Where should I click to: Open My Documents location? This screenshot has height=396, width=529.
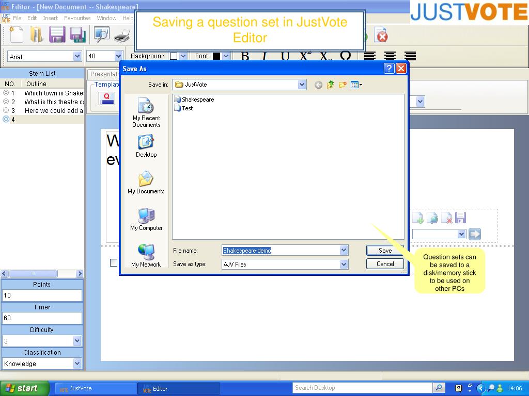pos(146,183)
